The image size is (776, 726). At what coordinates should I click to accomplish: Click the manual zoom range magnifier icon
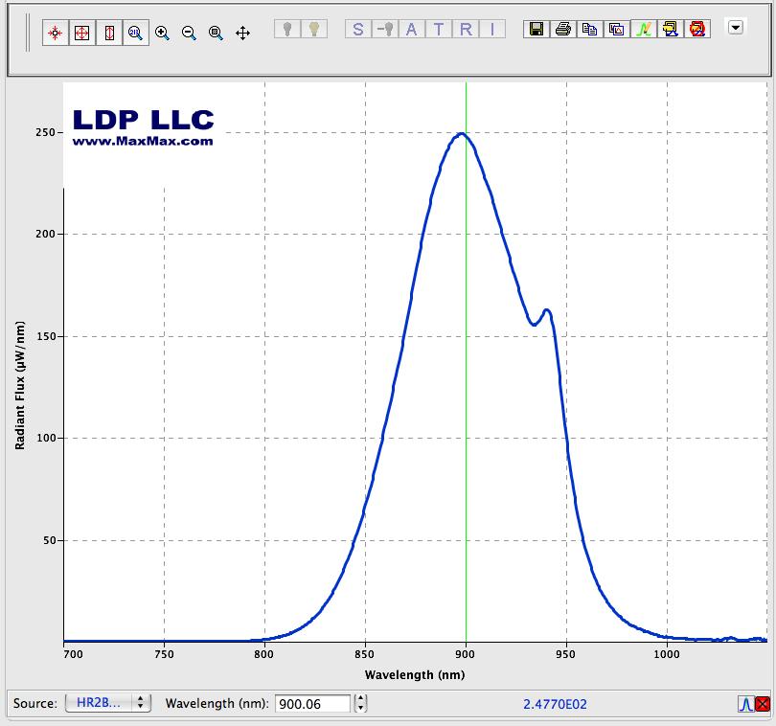(136, 34)
